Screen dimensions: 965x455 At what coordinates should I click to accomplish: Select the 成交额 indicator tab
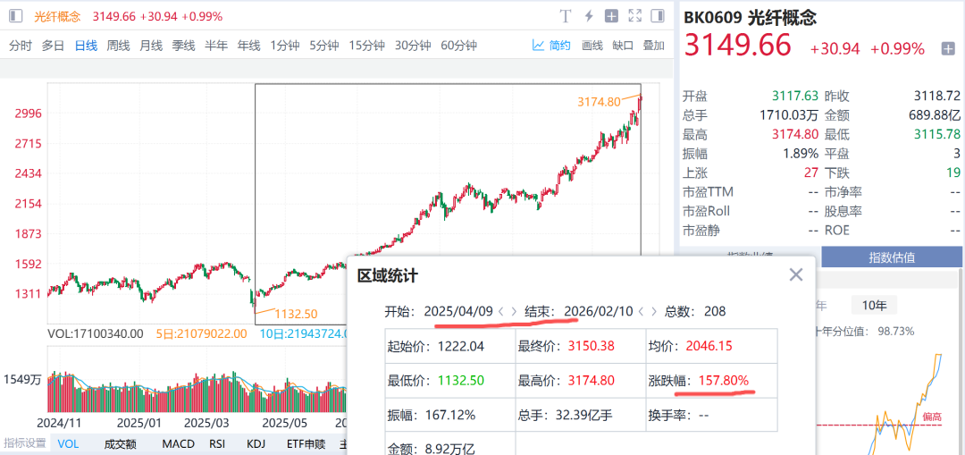(x=120, y=444)
